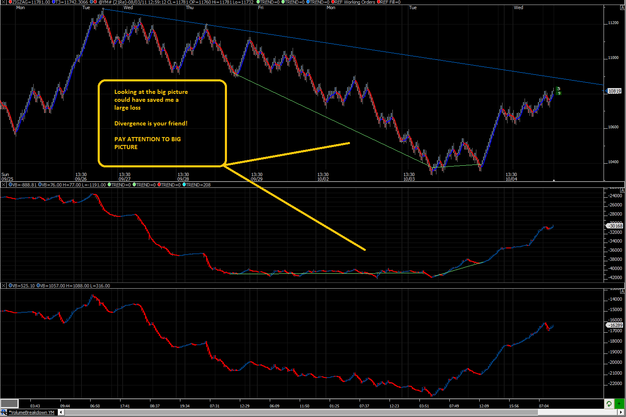The width and height of the screenshot is (626, 417).
Task: Click the red ZIGZAG indicator dot
Action: (x=10, y=2)
